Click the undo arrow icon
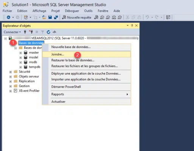This screenshot has width=194, height=151. tap(147, 17)
